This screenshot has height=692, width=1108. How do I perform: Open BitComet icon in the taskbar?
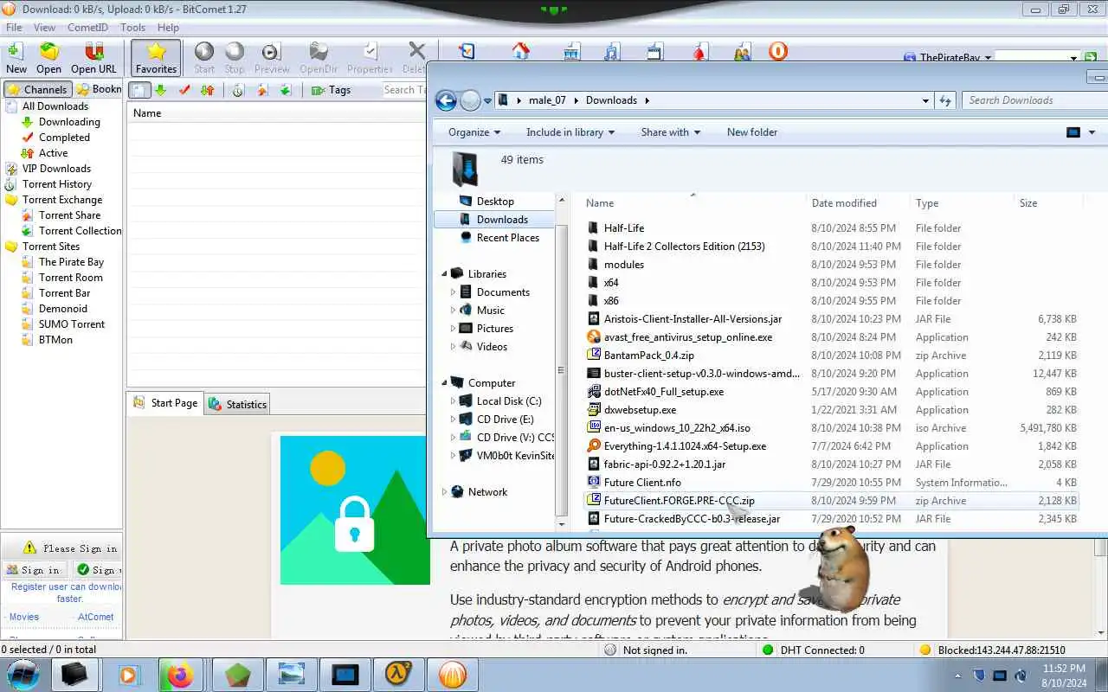pyautogui.click(x=452, y=674)
